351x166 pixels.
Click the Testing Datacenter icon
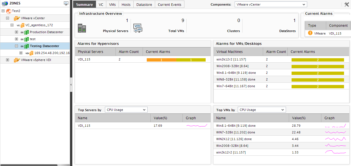click(x=27, y=46)
